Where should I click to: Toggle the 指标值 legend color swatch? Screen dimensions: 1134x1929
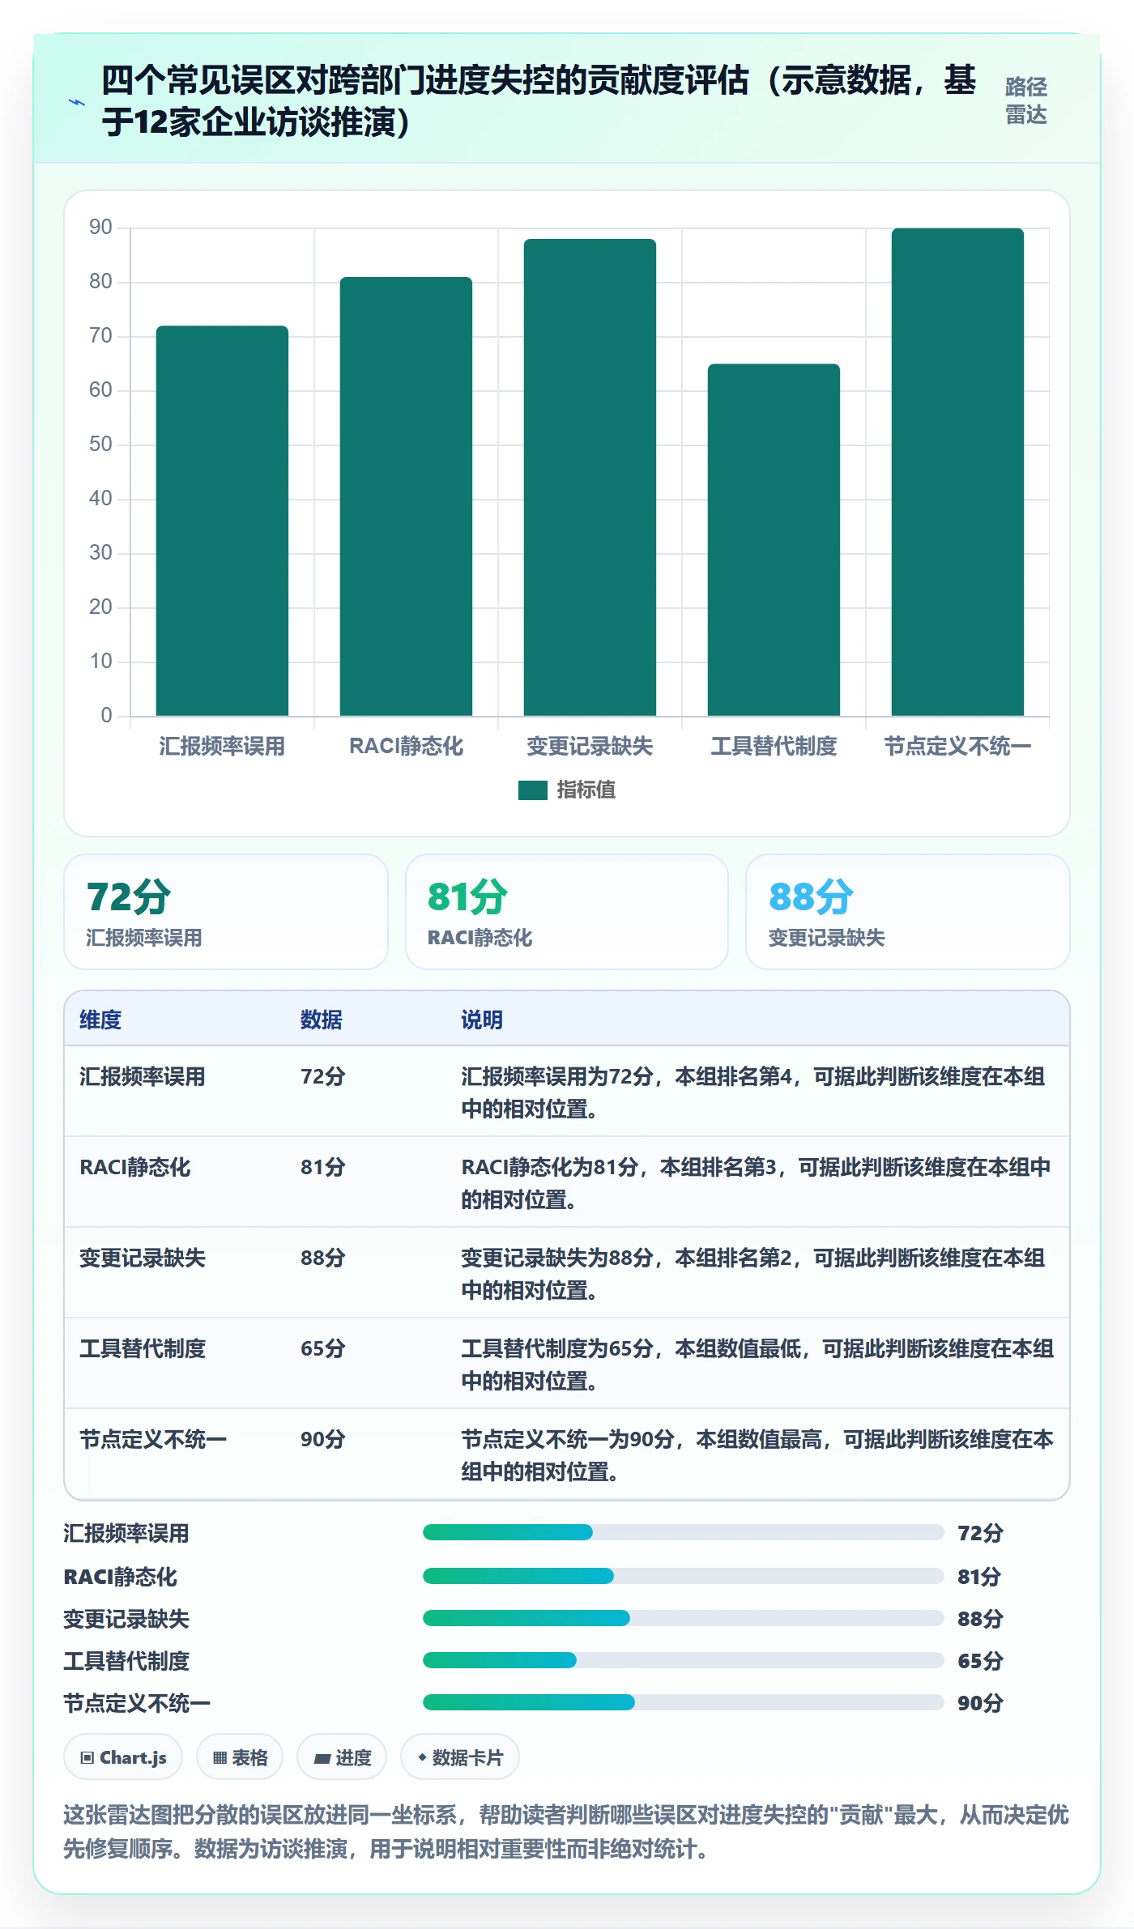pyautogui.click(x=532, y=790)
